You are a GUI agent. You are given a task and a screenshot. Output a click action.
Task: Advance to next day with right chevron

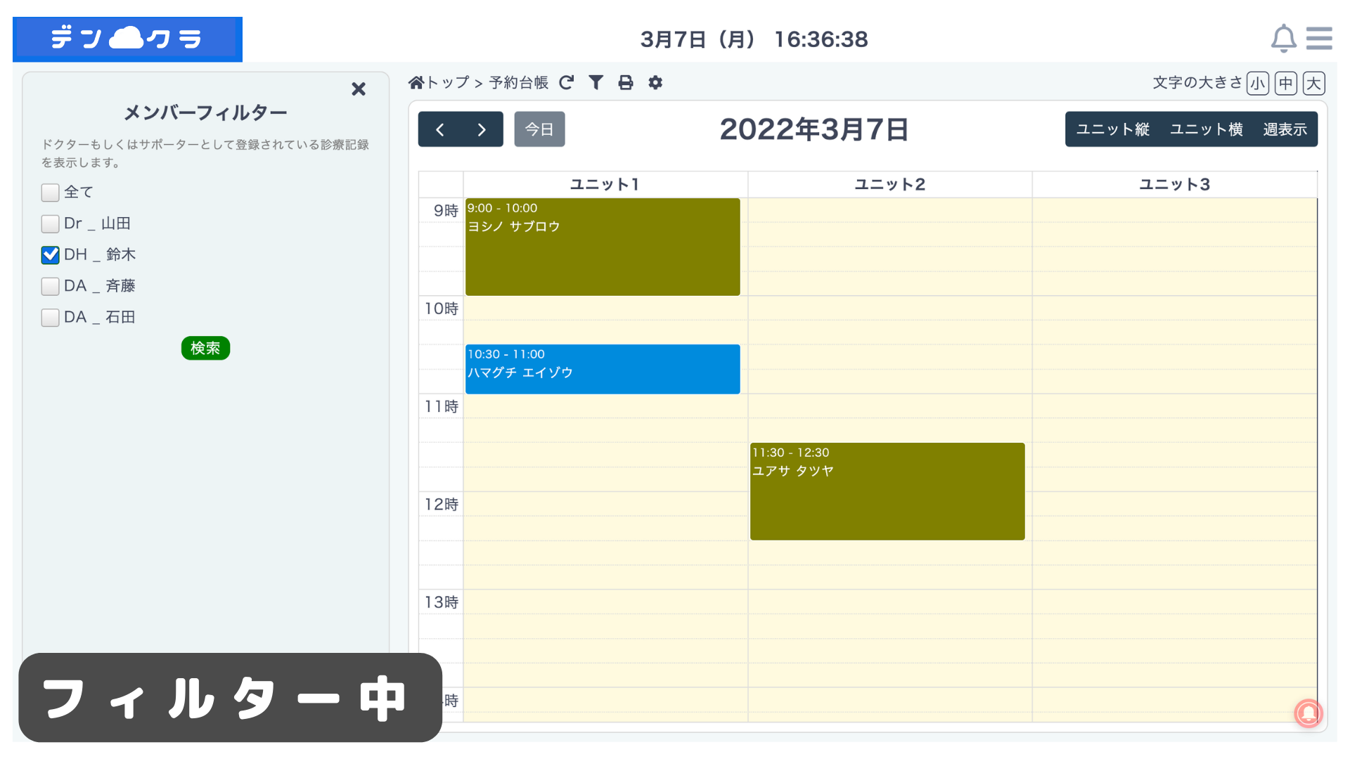[x=482, y=129]
